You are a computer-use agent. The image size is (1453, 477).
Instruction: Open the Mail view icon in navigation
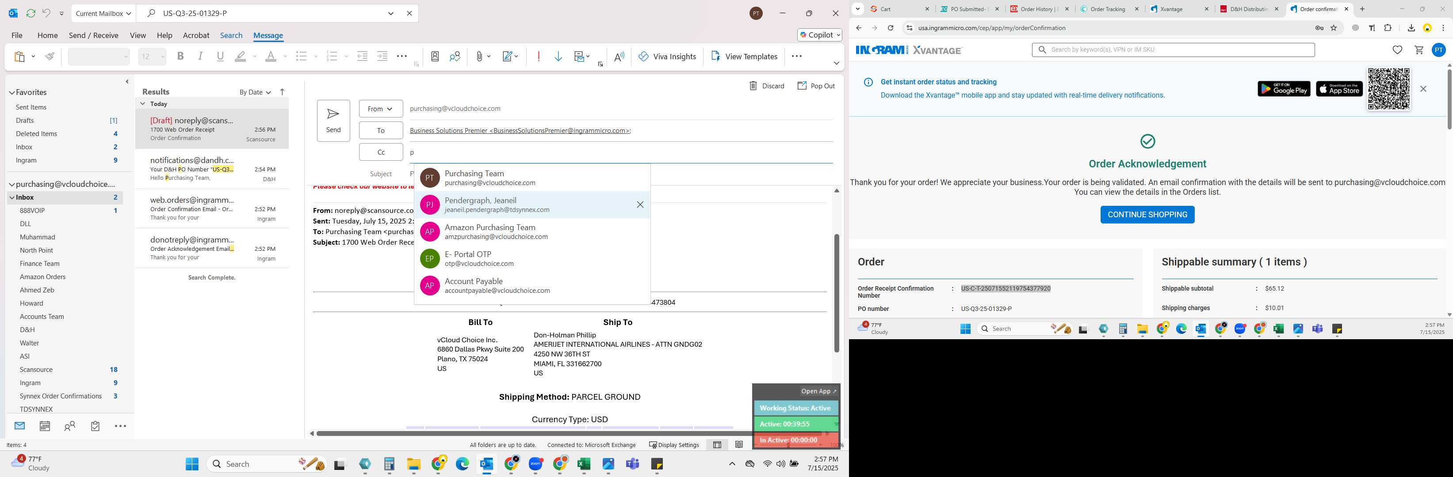coord(20,426)
